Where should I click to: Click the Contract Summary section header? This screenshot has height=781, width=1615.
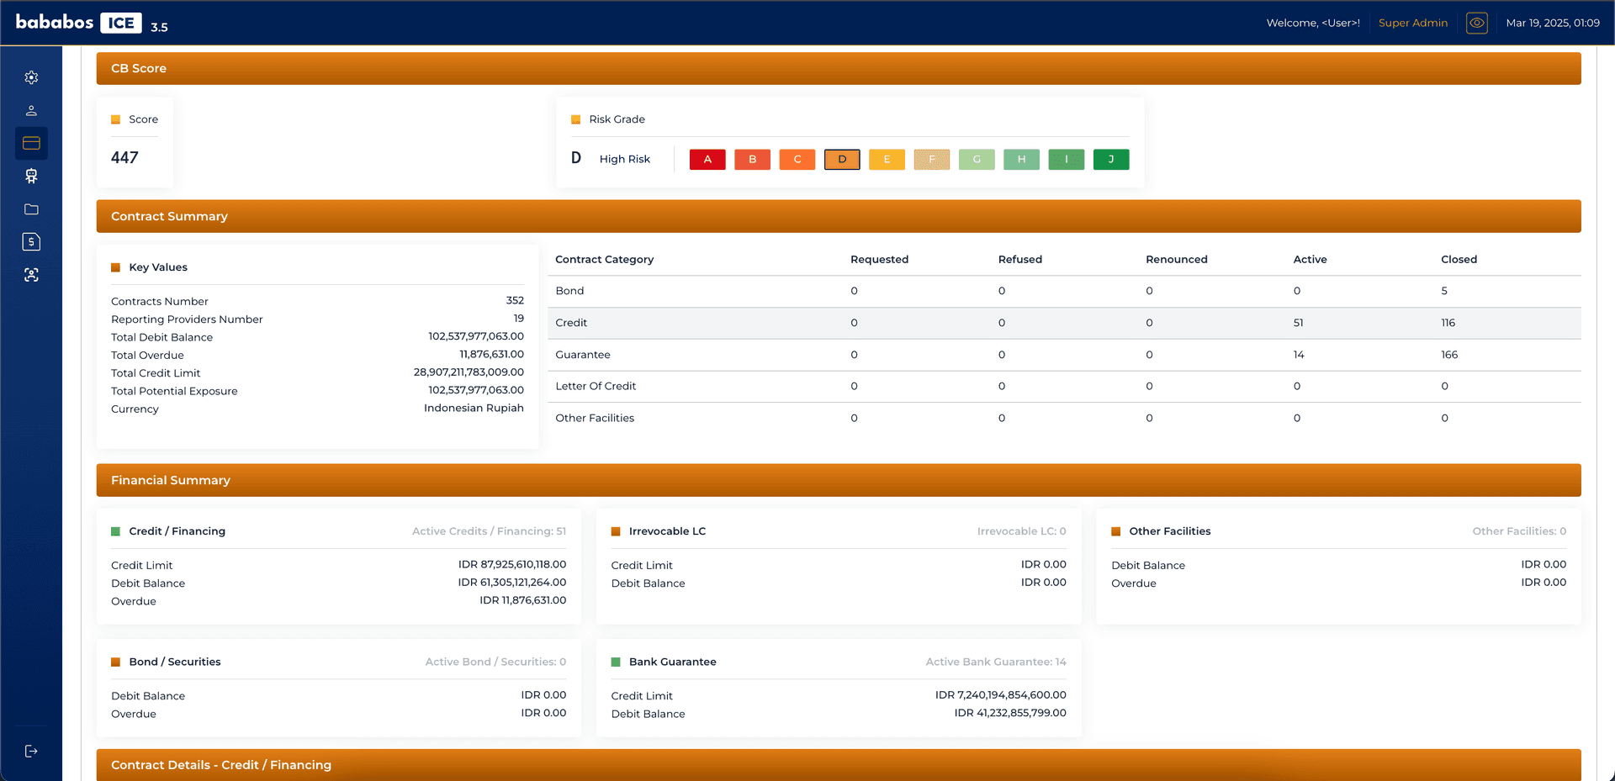coord(839,216)
